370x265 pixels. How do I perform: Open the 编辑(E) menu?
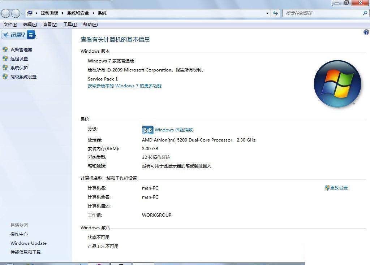[30, 25]
